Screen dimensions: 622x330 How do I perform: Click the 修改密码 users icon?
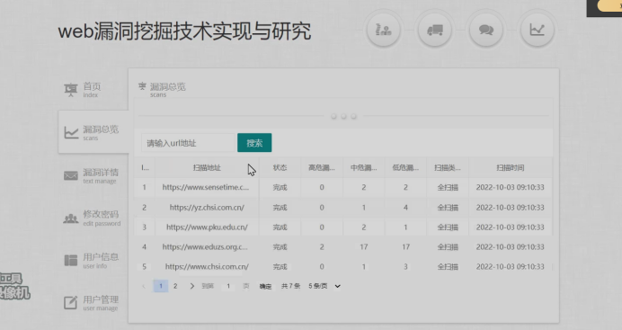point(71,219)
